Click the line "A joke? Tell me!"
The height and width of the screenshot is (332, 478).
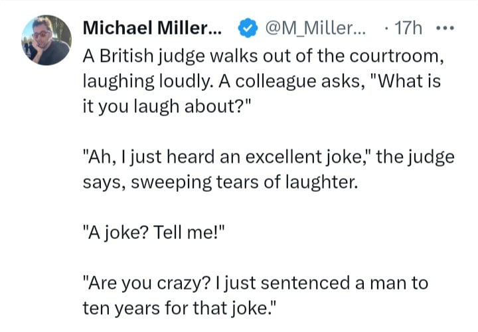click(x=153, y=232)
